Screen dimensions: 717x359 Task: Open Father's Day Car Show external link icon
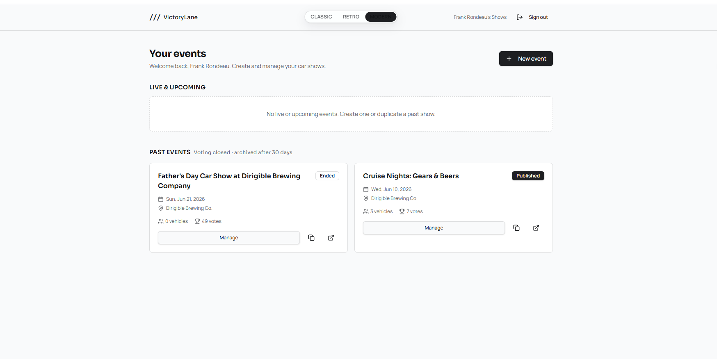331,238
